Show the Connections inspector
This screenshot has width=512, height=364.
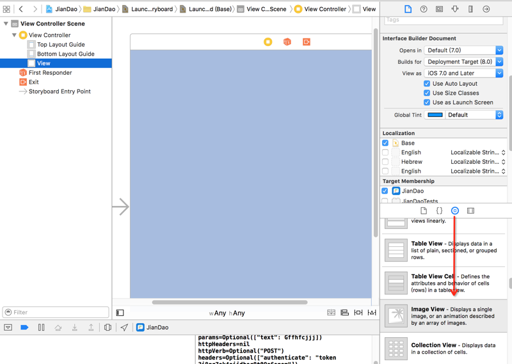(x=486, y=9)
